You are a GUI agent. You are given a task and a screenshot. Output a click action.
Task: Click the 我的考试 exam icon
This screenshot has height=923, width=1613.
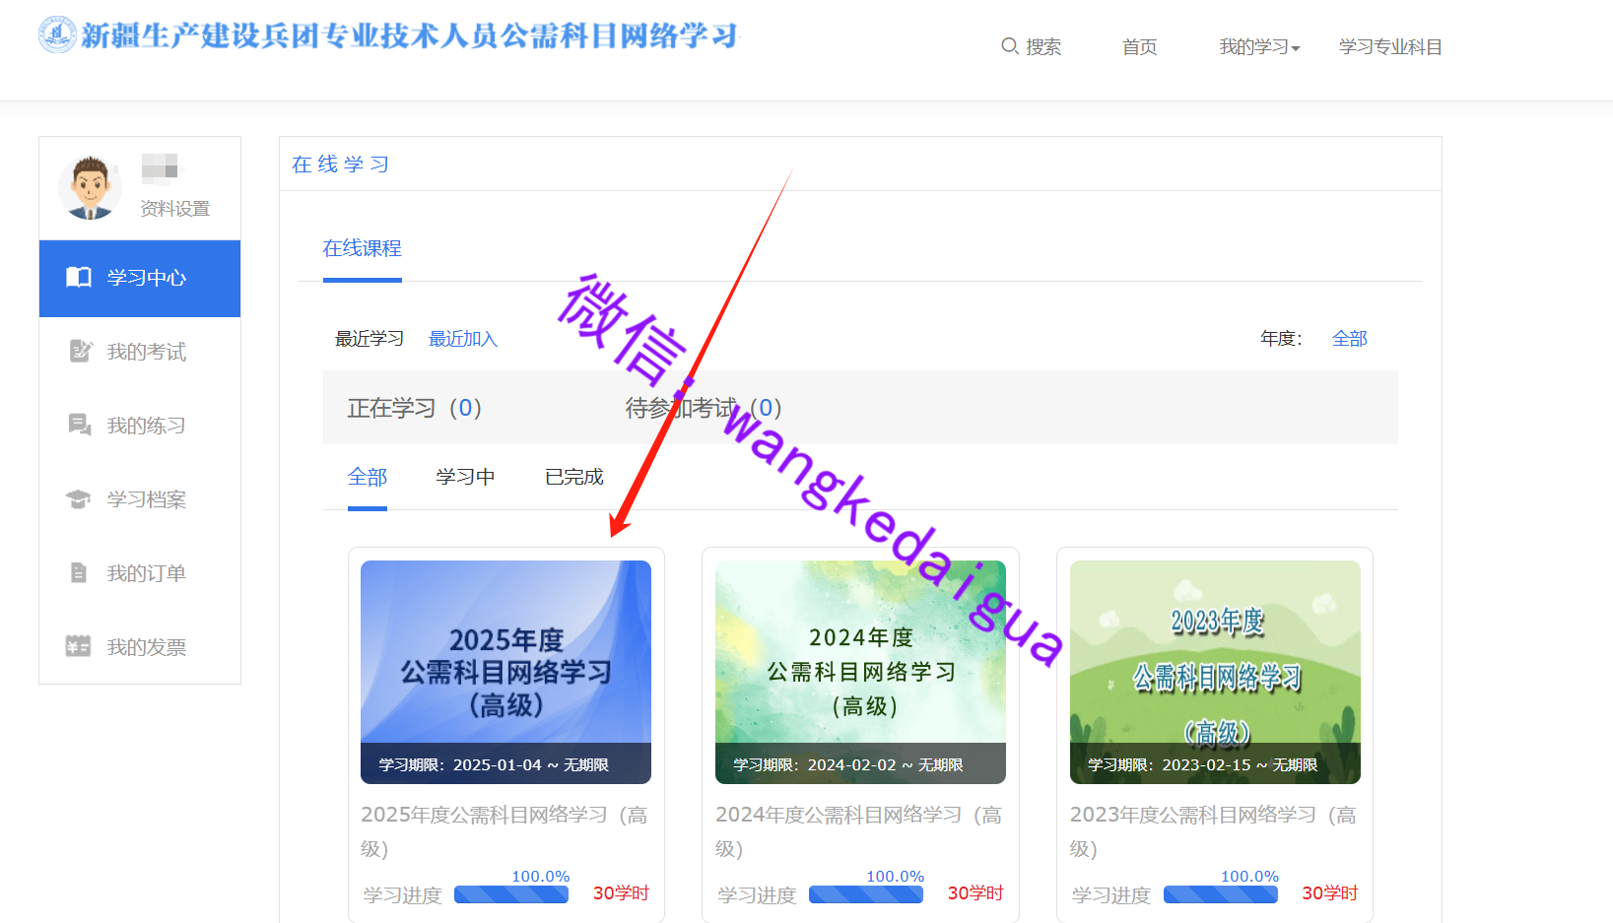(x=80, y=352)
